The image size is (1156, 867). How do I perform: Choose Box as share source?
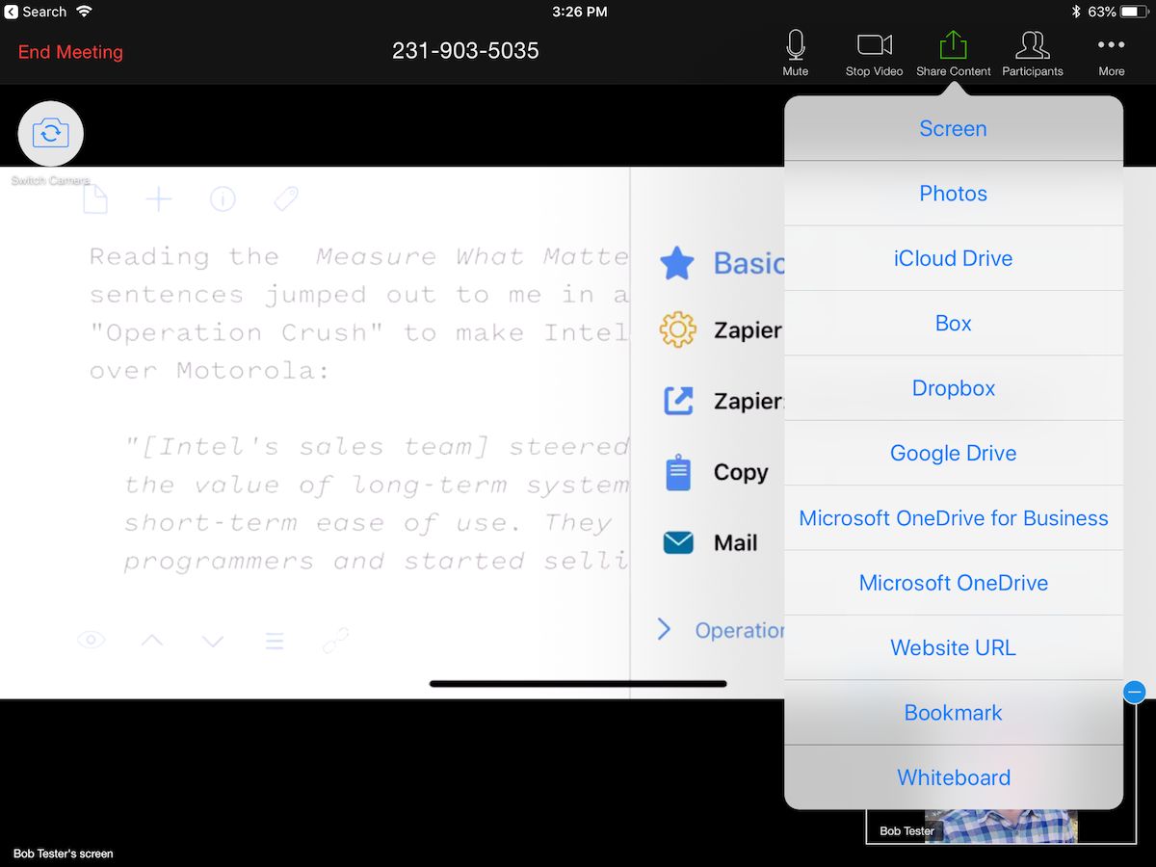pyautogui.click(x=954, y=323)
